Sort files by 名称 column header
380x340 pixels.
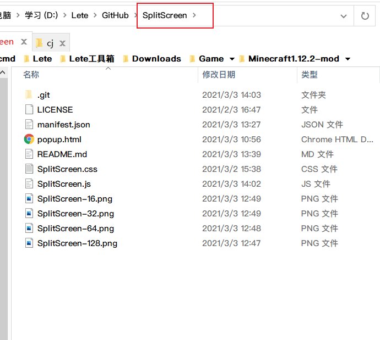click(x=31, y=75)
